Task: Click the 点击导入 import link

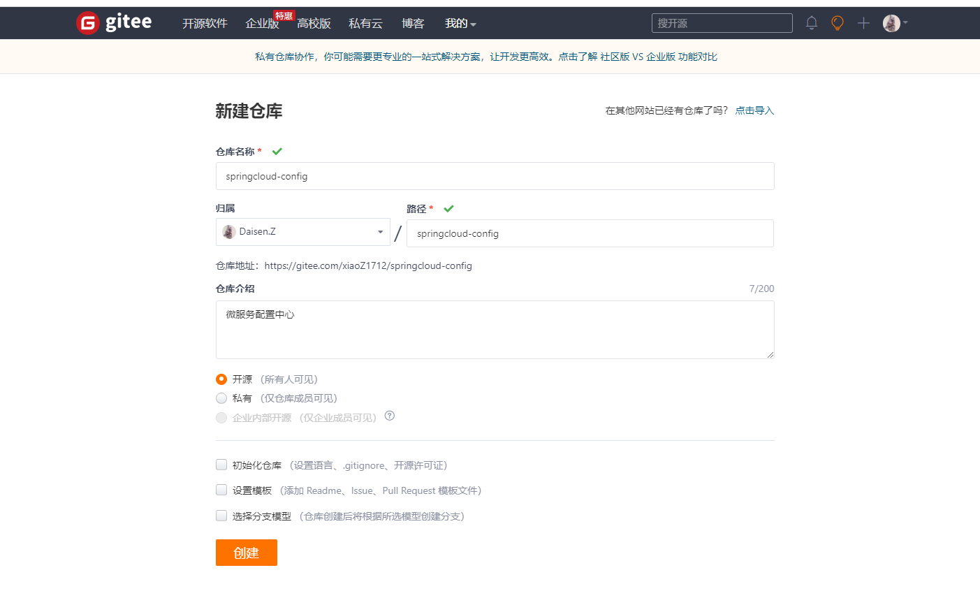Action: pyautogui.click(x=754, y=110)
